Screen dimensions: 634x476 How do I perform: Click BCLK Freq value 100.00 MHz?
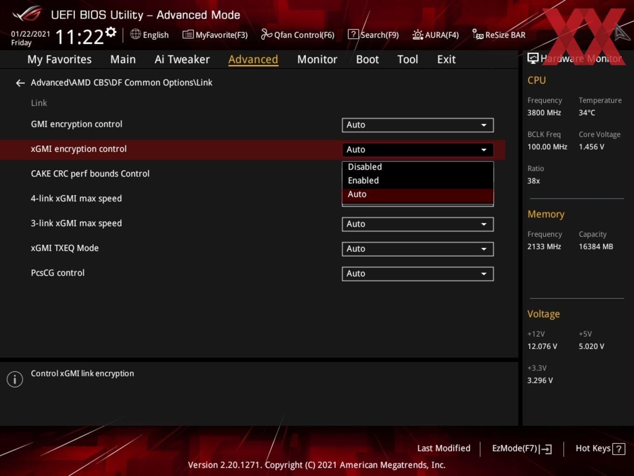coord(547,147)
